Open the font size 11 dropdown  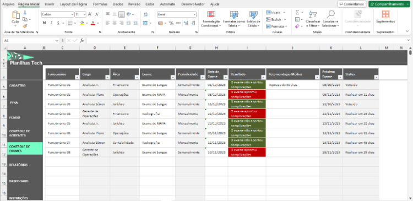coord(84,14)
